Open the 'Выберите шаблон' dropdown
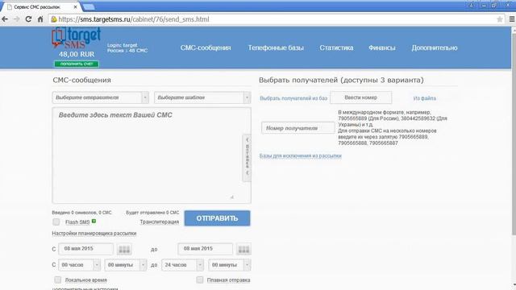 coord(202,97)
